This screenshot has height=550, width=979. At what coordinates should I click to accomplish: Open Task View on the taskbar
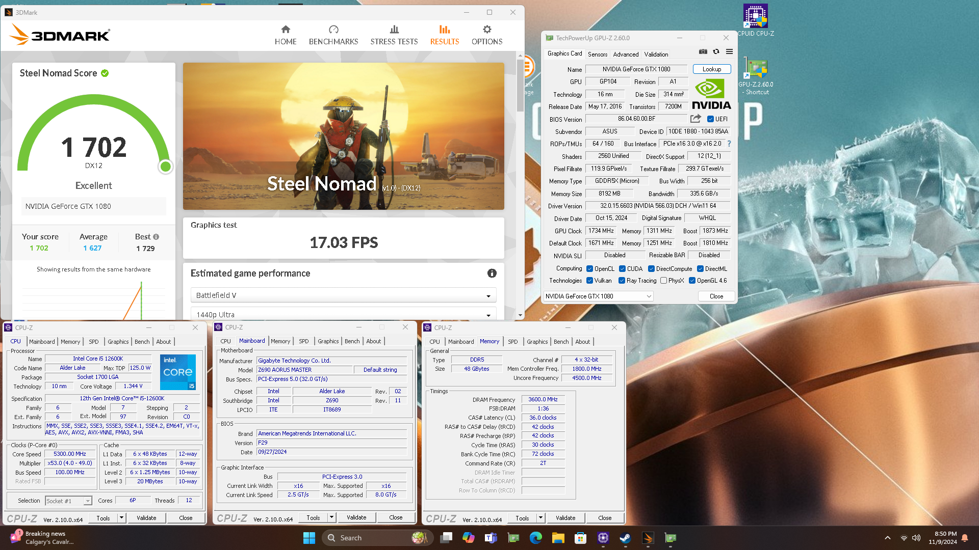coord(446,538)
